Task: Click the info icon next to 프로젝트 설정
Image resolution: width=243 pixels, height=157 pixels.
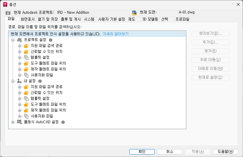Action: point(50,40)
